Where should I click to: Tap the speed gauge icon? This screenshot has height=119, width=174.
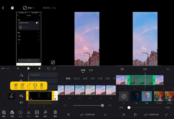pos(20,113)
